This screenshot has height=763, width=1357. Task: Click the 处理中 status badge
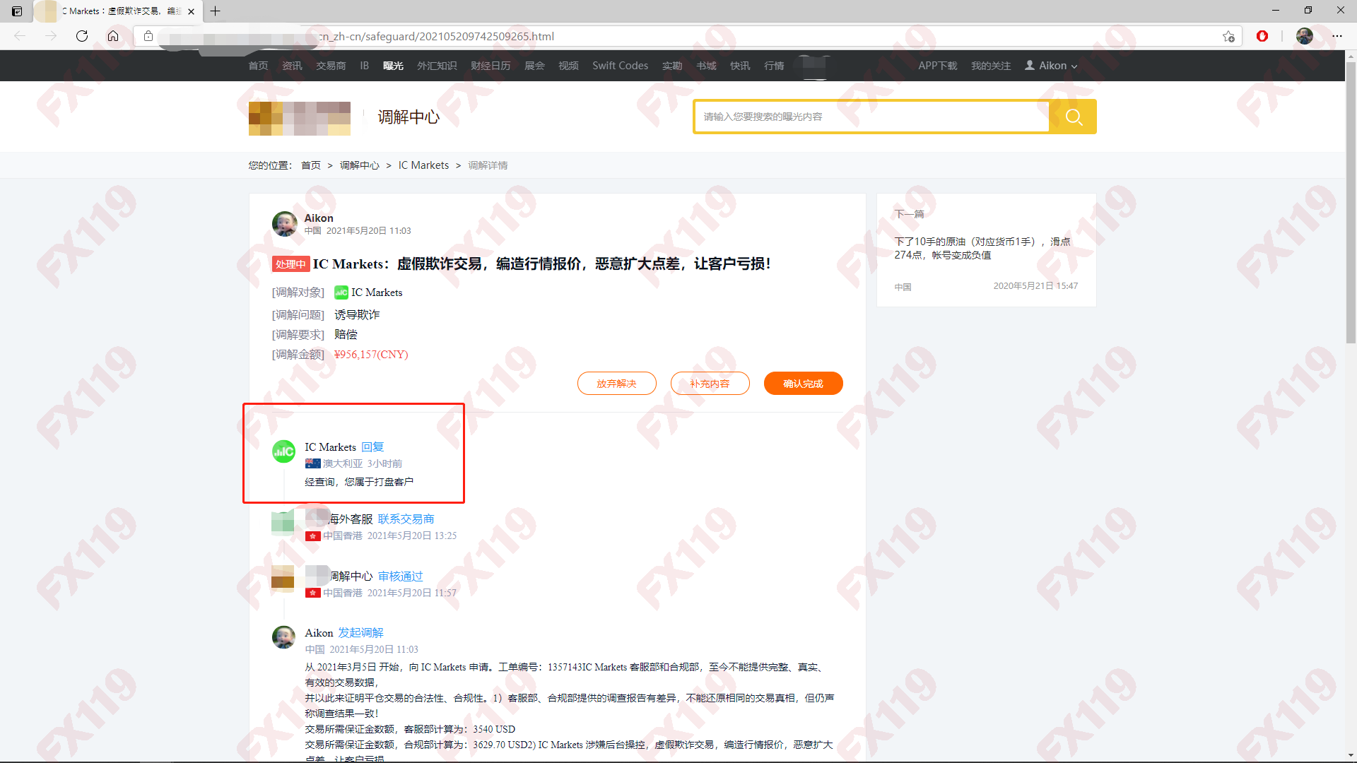(x=290, y=264)
